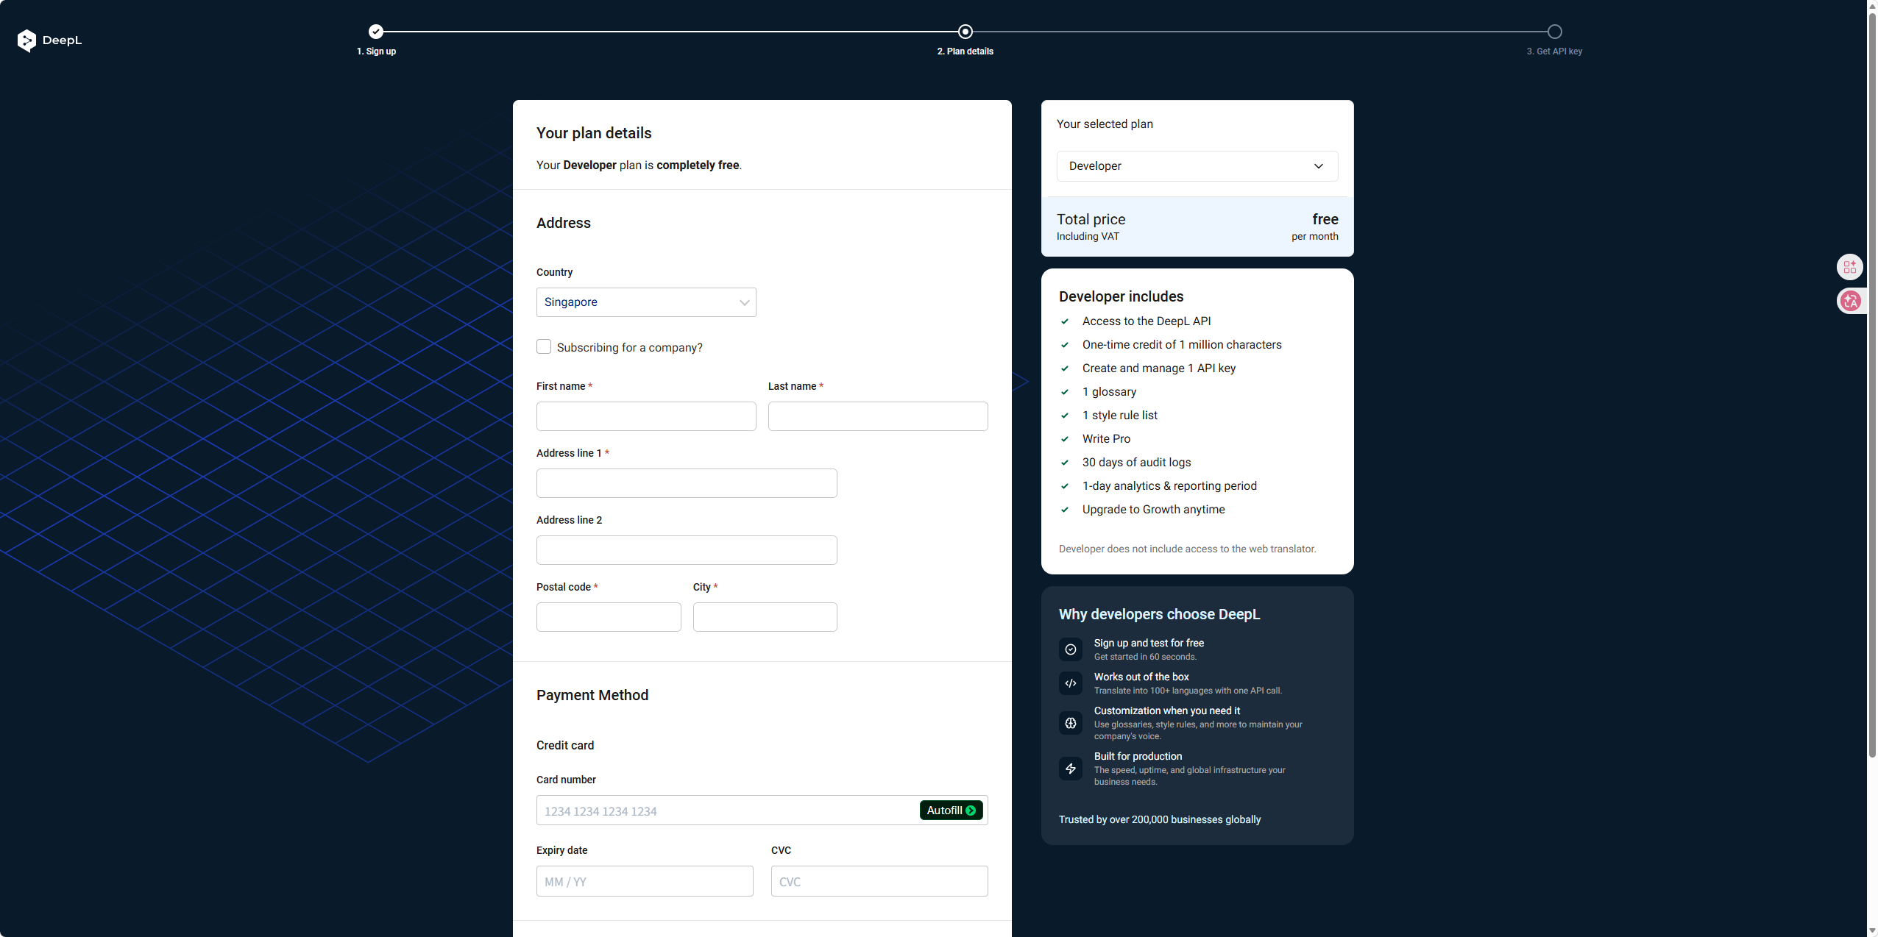
Task: Click the completed checkmark circle for step 1
Action: click(376, 32)
